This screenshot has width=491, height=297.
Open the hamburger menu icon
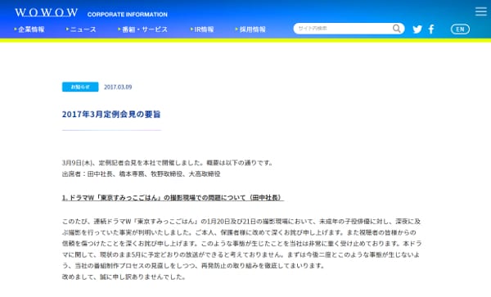(480, 11)
